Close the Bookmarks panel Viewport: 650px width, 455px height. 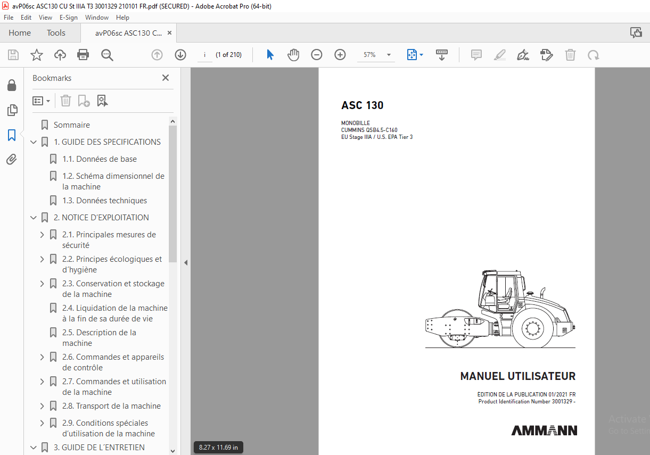coord(166,78)
